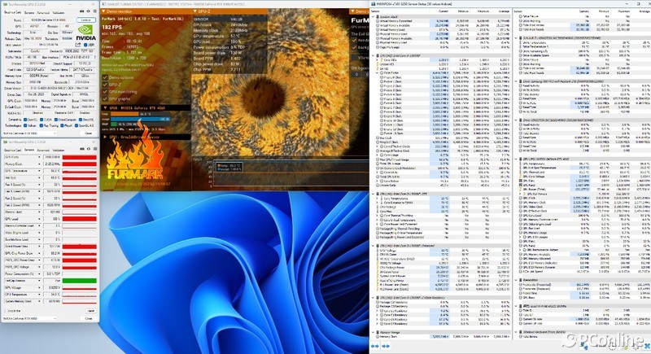Collapse GPU0 NVIDIA GeForce RTX 4060 section in FurMark
This screenshot has width=651, height=354.
105,108
